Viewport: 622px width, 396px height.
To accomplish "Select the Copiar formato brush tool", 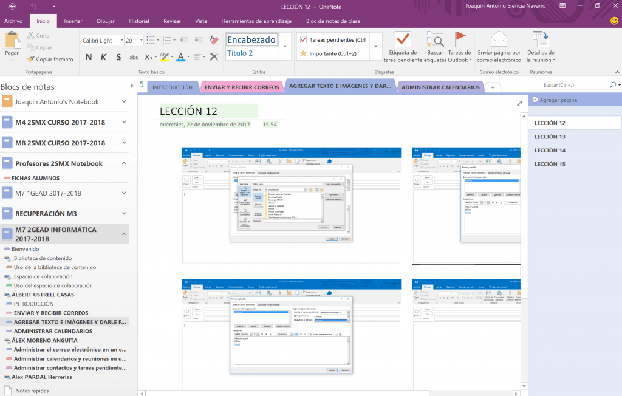I will (50, 59).
